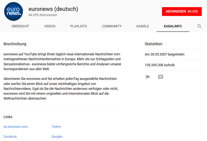Click the send message speech bubble icon
Image resolution: width=207 pixels, height=141 pixels.
[161, 77]
